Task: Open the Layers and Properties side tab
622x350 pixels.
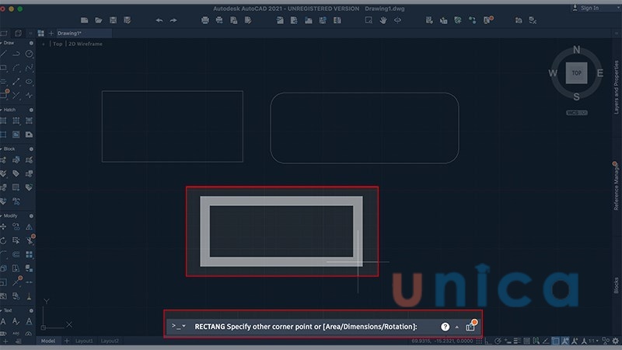Action: pyautogui.click(x=616, y=87)
